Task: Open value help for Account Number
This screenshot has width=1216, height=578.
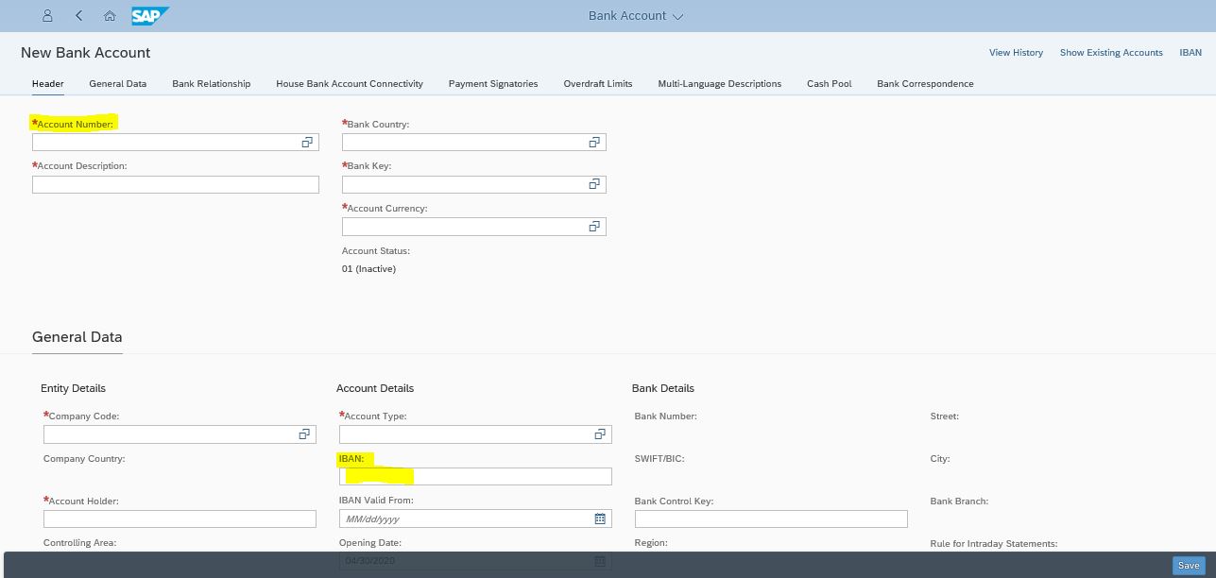Action: click(307, 143)
